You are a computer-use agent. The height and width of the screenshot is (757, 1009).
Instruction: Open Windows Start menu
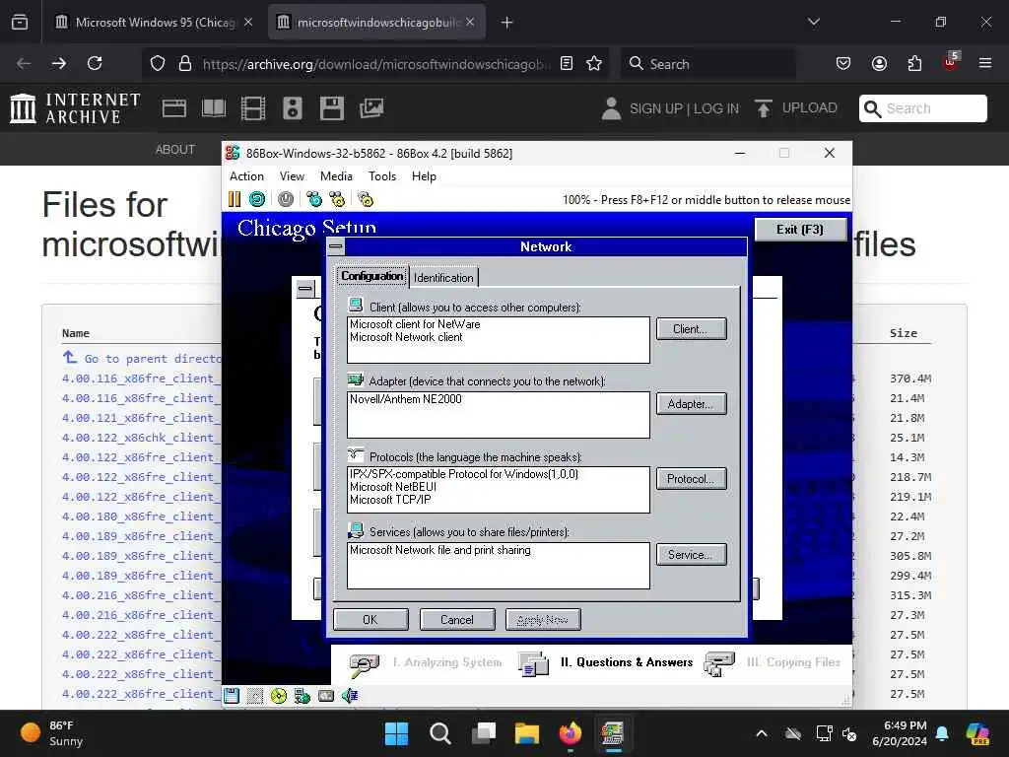coord(396,733)
